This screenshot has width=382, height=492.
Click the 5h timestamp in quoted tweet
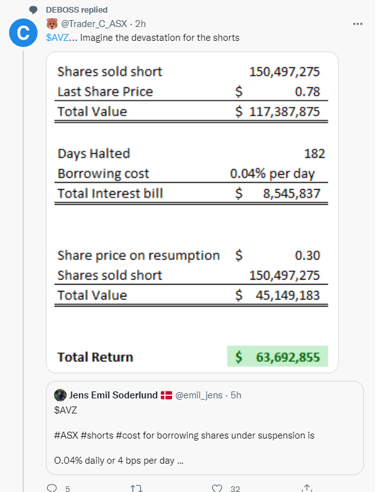(236, 395)
